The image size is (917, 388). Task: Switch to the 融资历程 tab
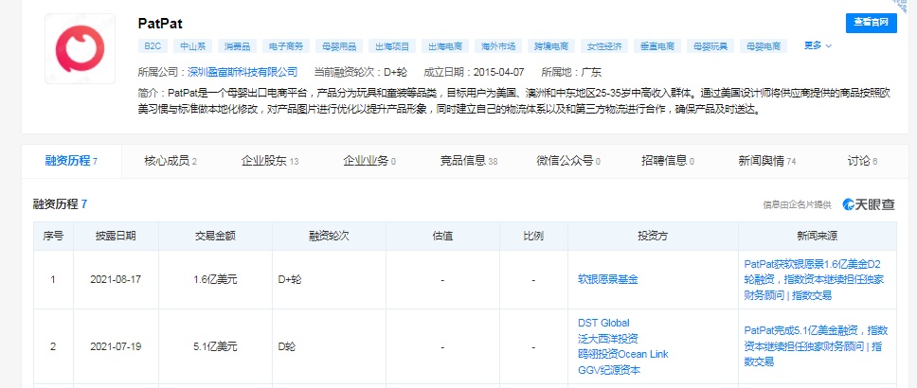tap(71, 161)
